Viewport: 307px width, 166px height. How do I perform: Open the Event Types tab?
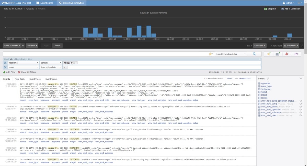point(35,79)
